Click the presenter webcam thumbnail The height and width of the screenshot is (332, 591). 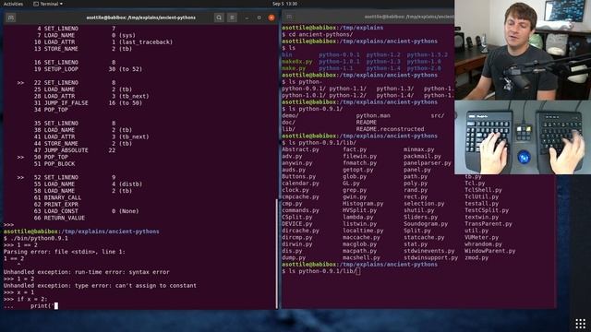click(x=523, y=50)
